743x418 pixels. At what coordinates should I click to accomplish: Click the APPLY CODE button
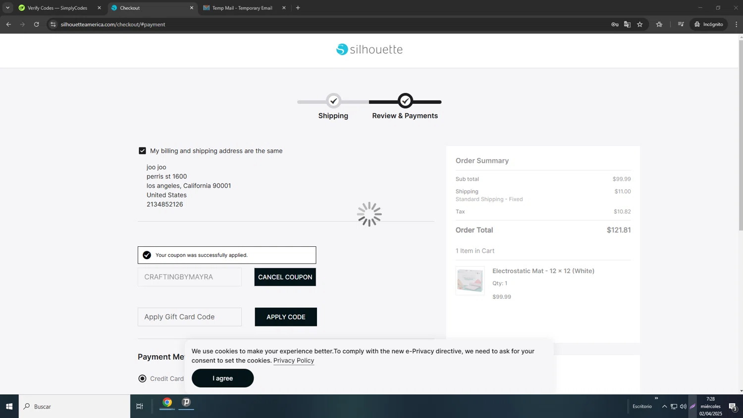click(x=286, y=317)
